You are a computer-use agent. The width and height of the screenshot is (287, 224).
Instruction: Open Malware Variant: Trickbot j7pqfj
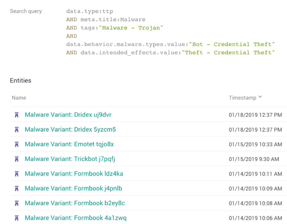pos(70,159)
